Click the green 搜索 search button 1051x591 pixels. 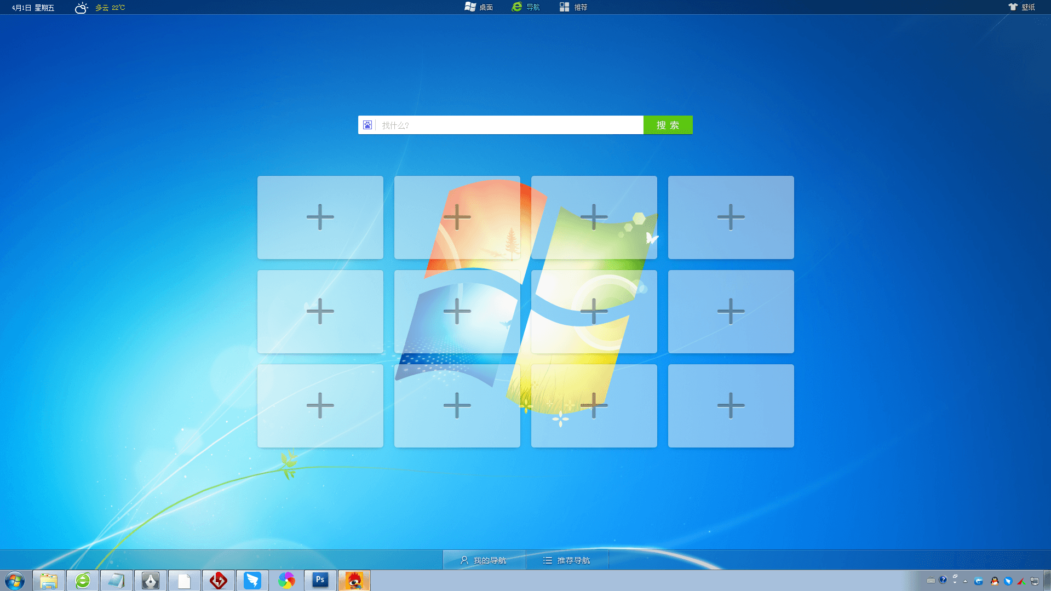point(668,125)
